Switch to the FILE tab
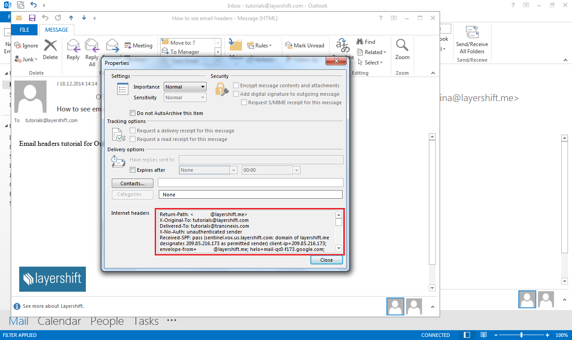 click(x=24, y=30)
